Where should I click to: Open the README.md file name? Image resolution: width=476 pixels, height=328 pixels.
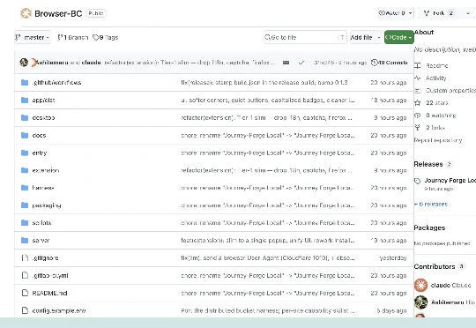click(x=49, y=293)
